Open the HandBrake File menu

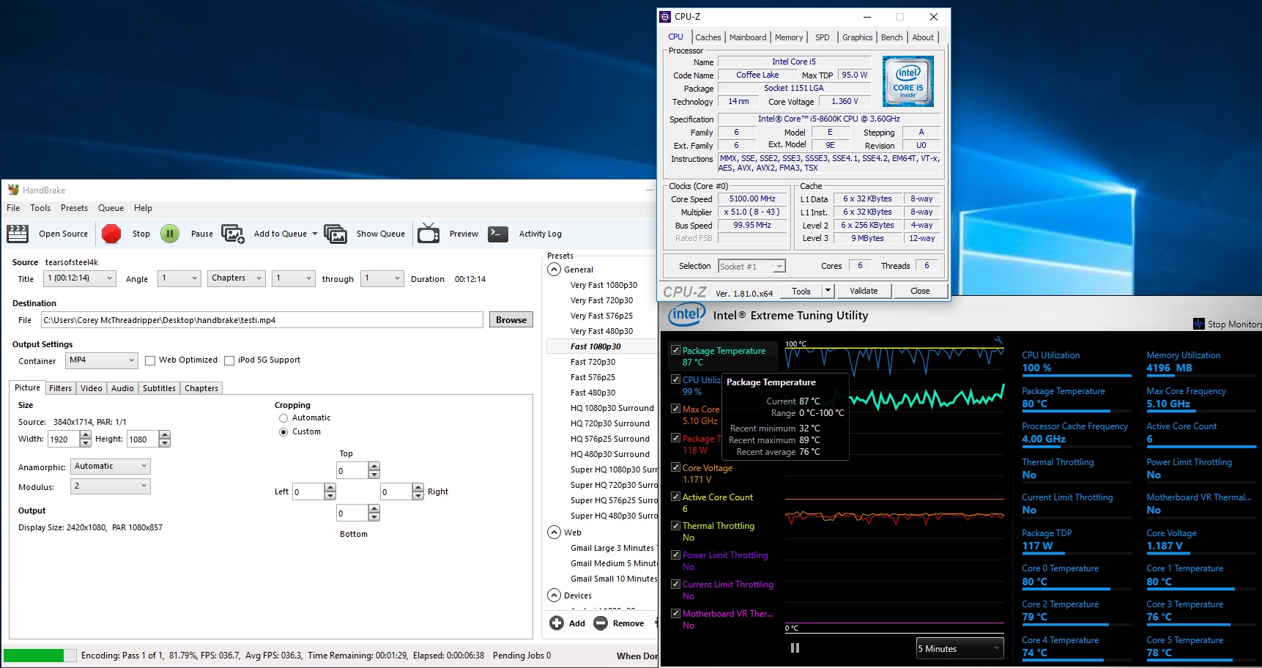point(13,208)
